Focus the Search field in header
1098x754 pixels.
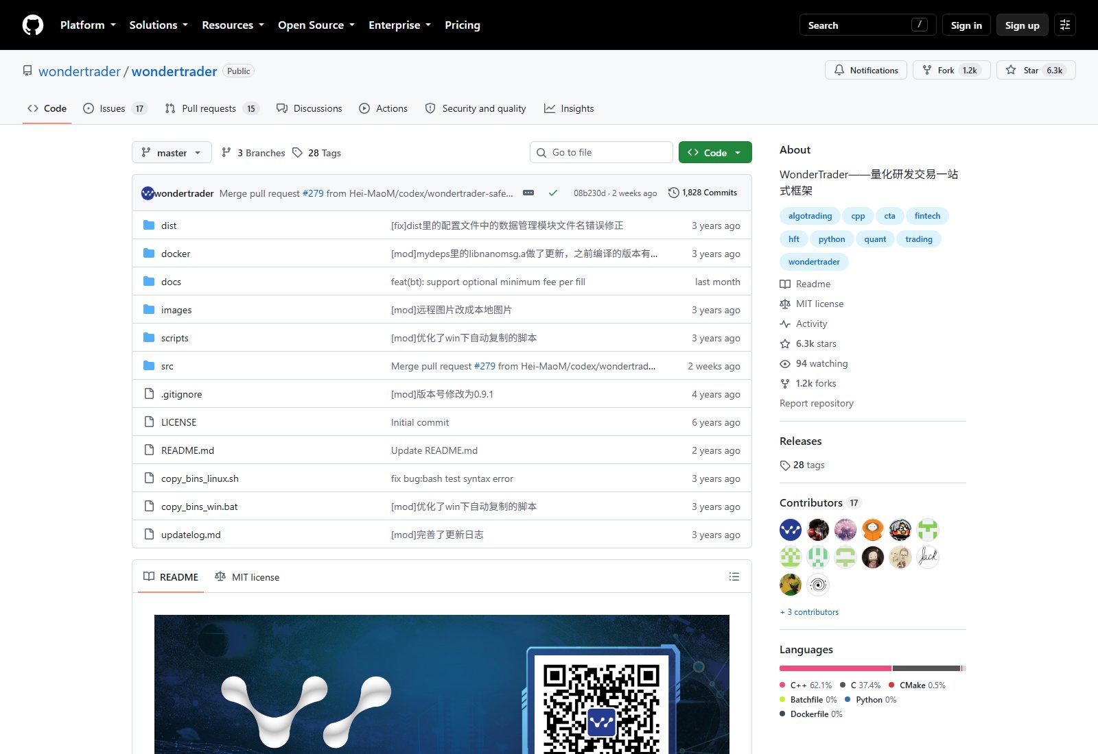pyautogui.click(x=868, y=25)
